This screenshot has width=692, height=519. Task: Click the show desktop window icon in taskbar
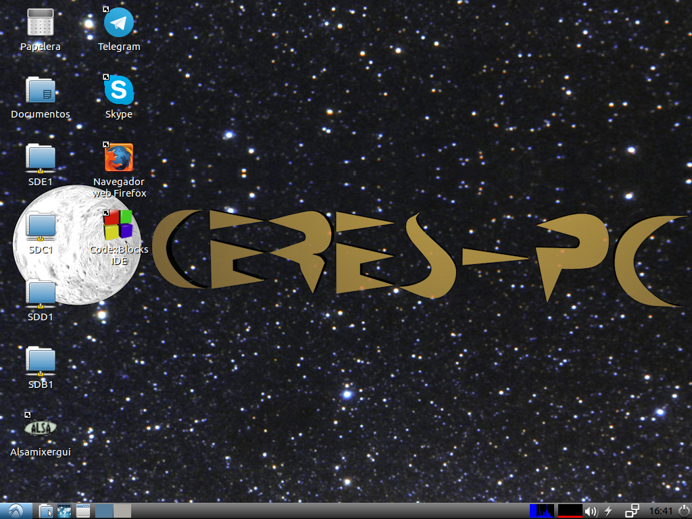(x=83, y=511)
